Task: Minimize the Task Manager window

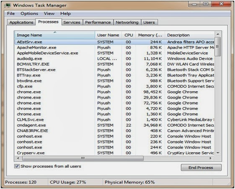Action: coord(194,4)
